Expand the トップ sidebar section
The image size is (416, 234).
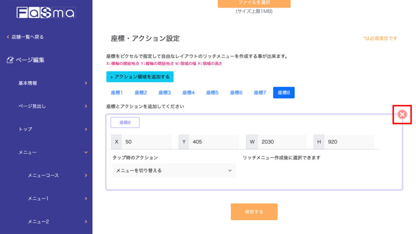pos(86,129)
